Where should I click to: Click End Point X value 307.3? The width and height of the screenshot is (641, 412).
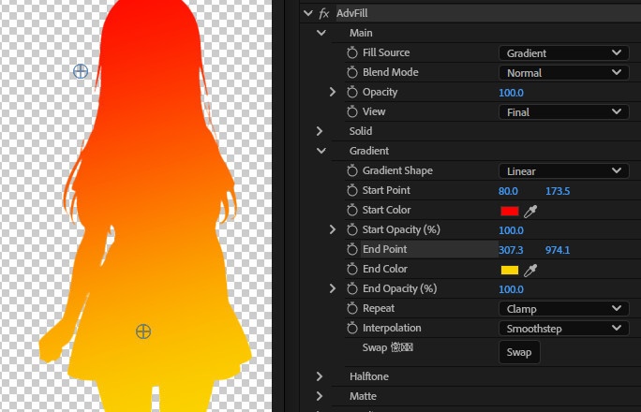coord(511,250)
